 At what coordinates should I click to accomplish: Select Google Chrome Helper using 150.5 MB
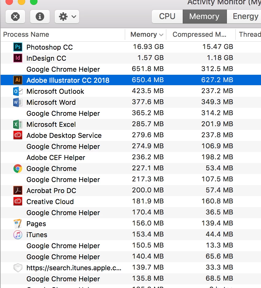pos(63,246)
